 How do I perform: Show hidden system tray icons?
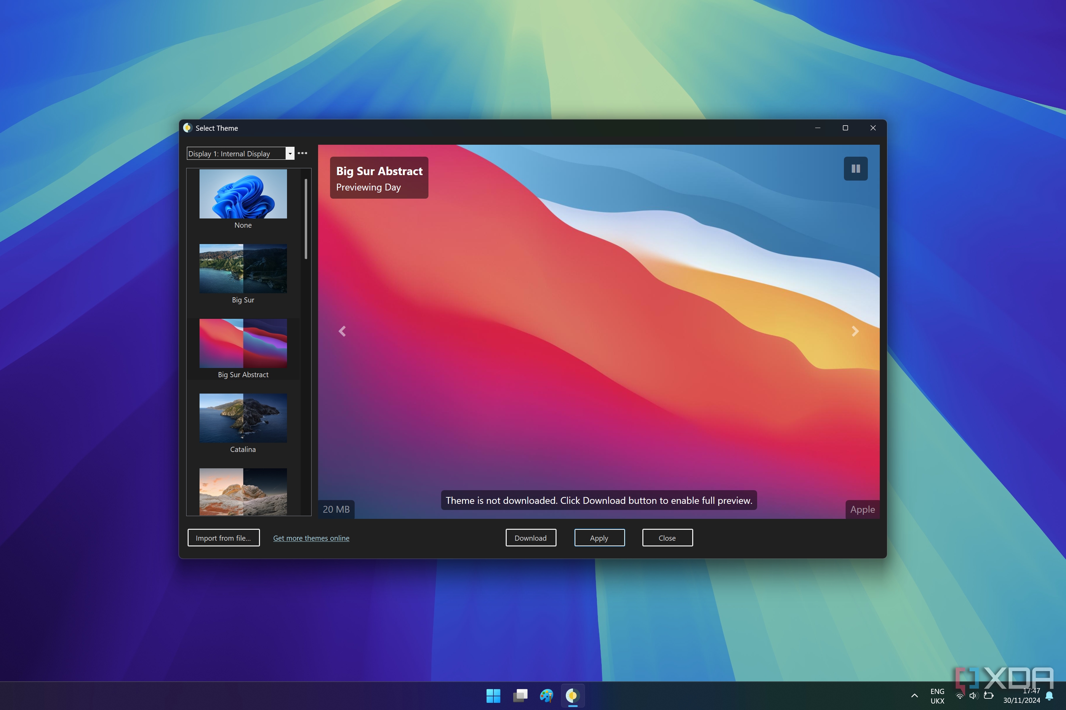point(914,696)
